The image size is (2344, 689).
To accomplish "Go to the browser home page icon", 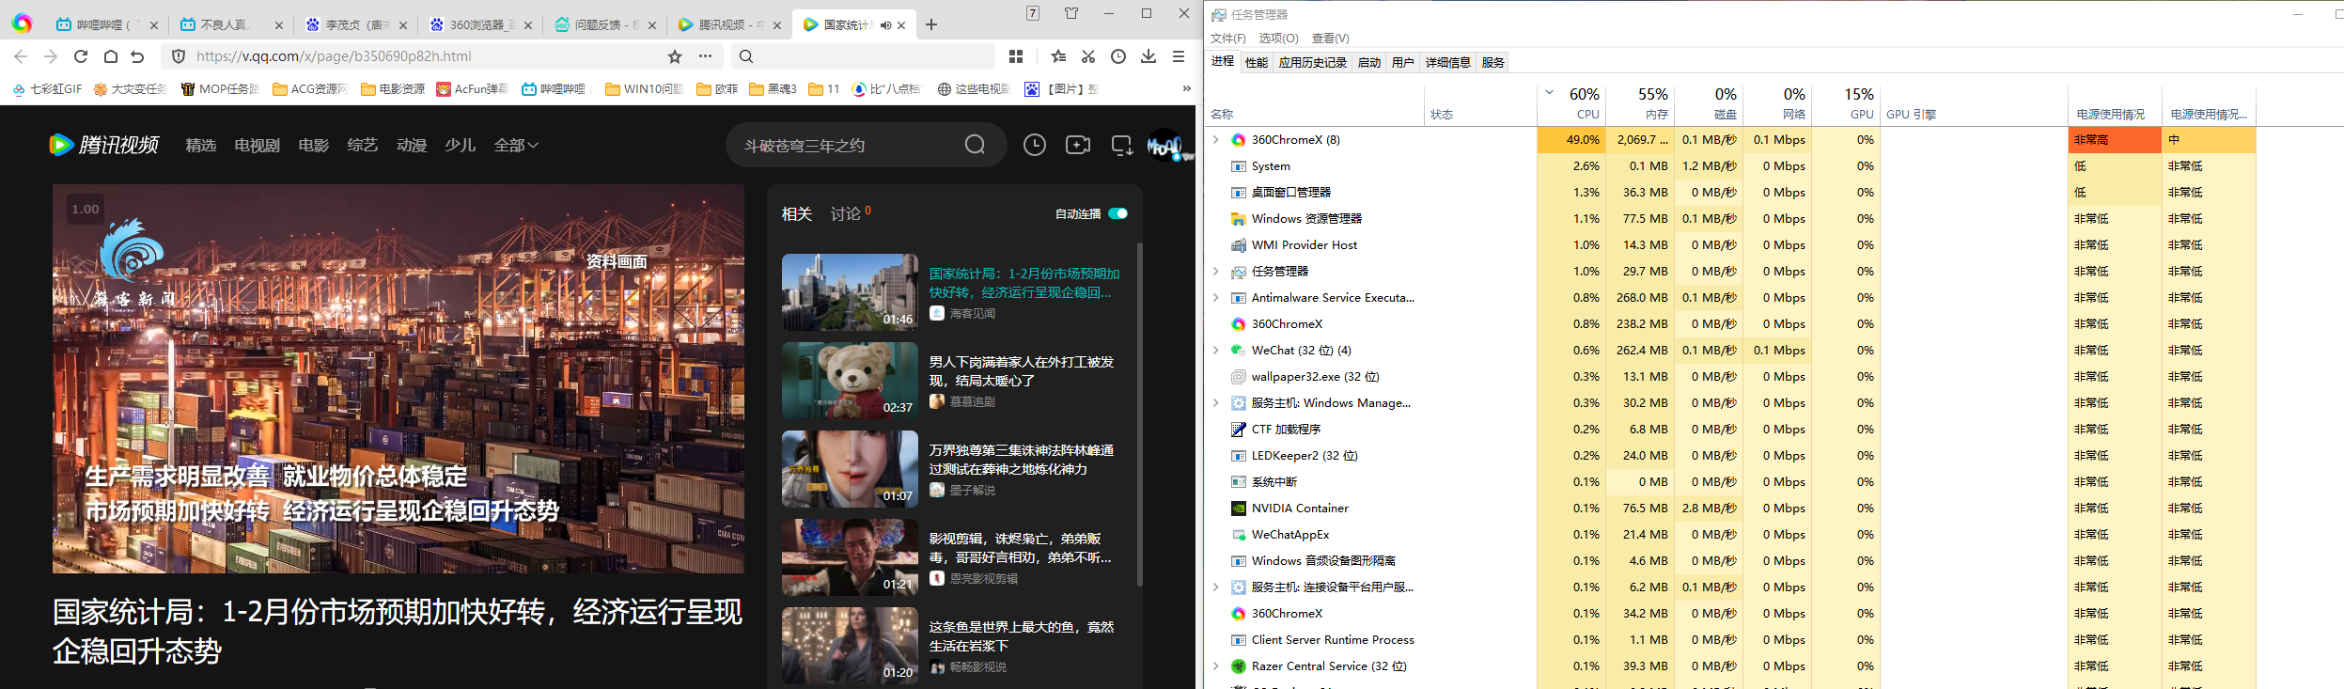I will coord(111,56).
